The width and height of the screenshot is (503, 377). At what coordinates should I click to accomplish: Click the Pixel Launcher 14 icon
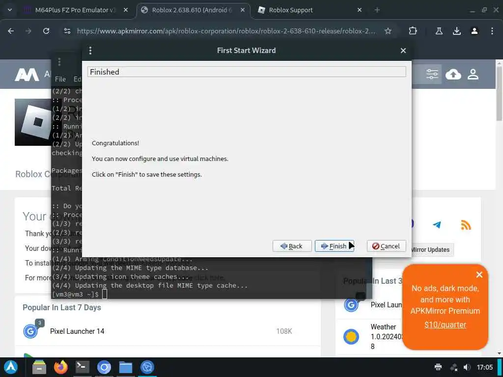(x=31, y=331)
